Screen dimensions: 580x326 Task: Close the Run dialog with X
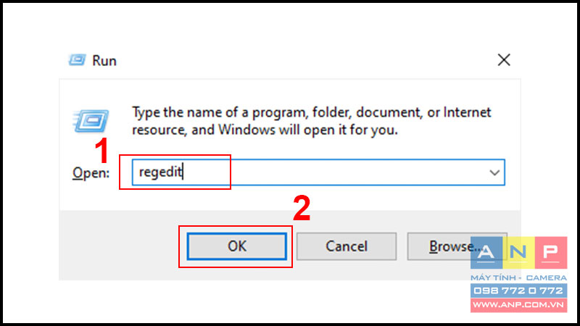click(x=504, y=60)
